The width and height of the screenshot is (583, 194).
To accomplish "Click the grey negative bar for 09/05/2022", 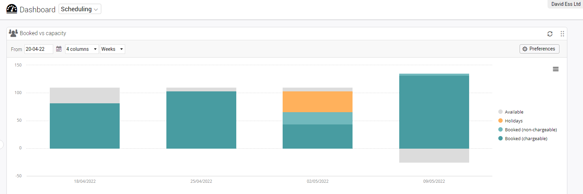I will point(434,155).
